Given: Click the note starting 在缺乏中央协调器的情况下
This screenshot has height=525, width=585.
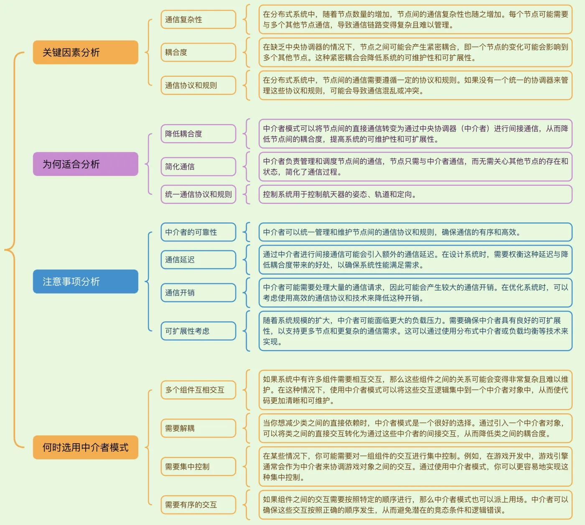Looking at the screenshot, I should tap(415, 52).
